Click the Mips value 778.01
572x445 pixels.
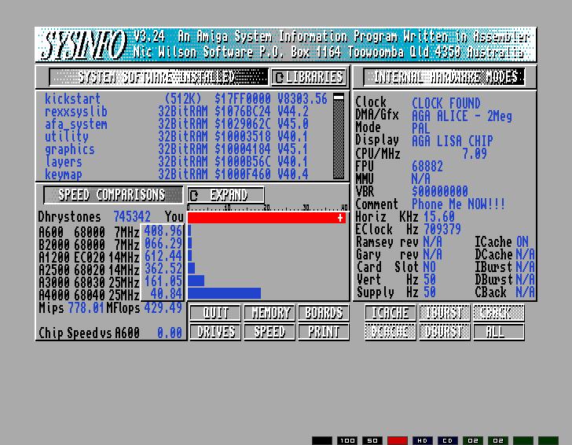(x=86, y=308)
